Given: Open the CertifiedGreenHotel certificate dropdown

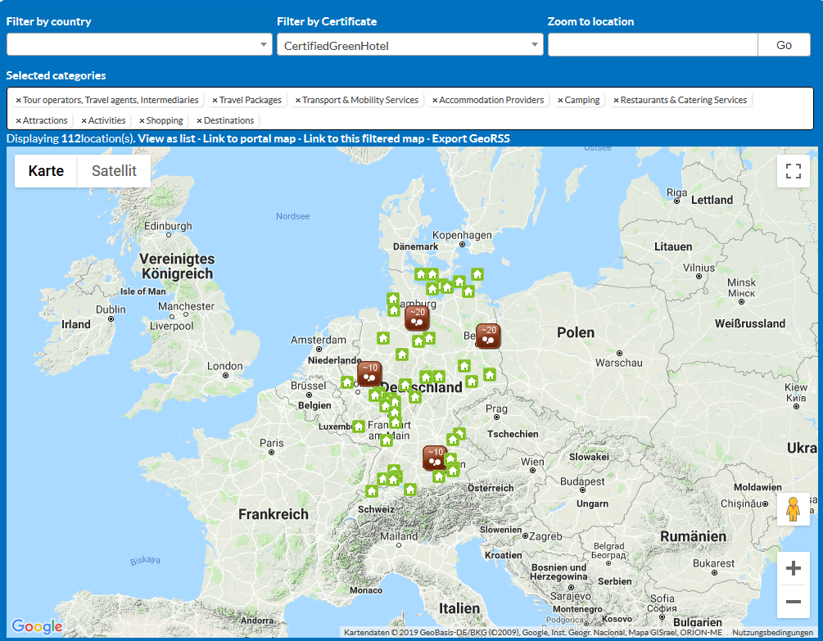Looking at the screenshot, I should pyautogui.click(x=410, y=44).
